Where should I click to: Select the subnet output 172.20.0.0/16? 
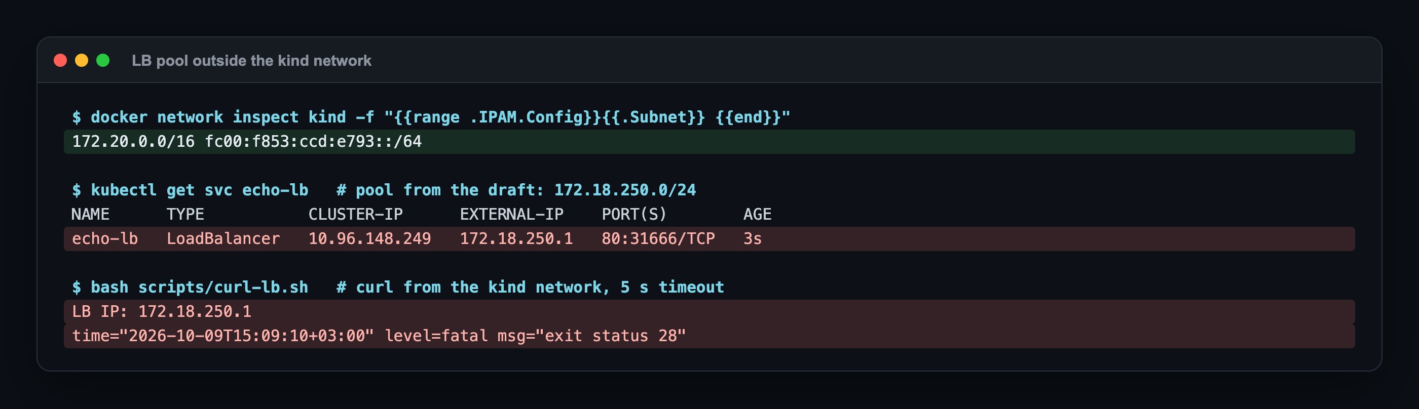[x=133, y=141]
